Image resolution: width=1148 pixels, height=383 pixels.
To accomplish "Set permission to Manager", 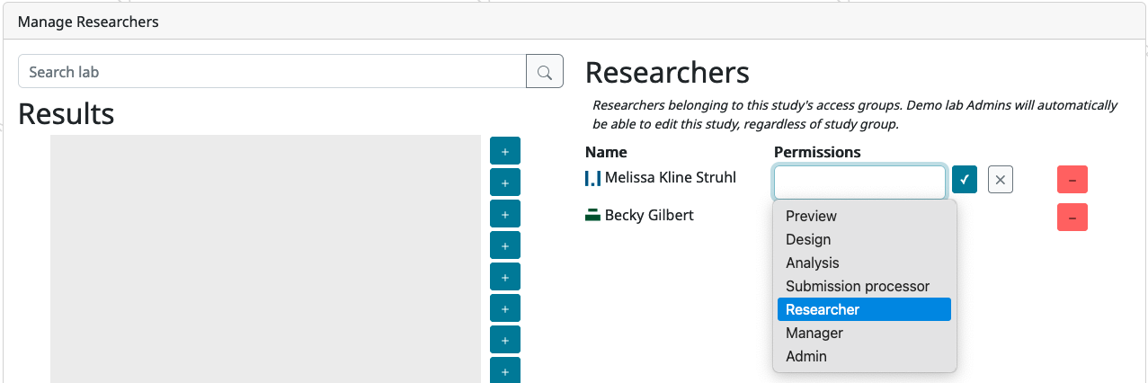I will click(864, 333).
